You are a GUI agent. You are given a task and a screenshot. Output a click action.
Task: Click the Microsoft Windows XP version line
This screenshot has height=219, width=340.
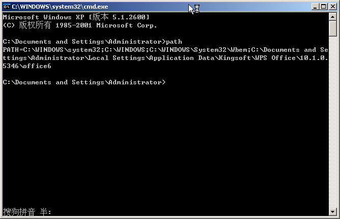coord(76,17)
